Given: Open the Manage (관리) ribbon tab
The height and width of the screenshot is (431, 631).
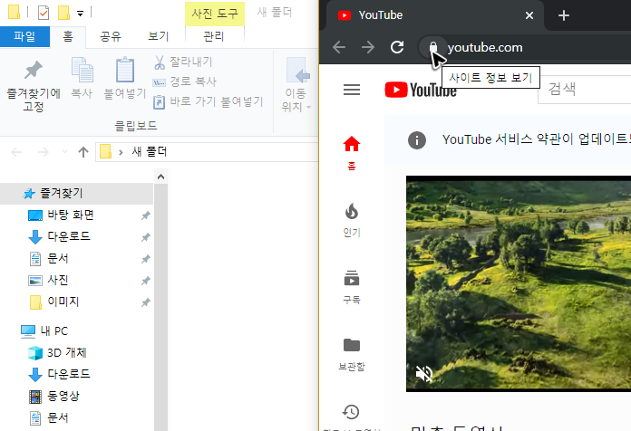Looking at the screenshot, I should [214, 36].
